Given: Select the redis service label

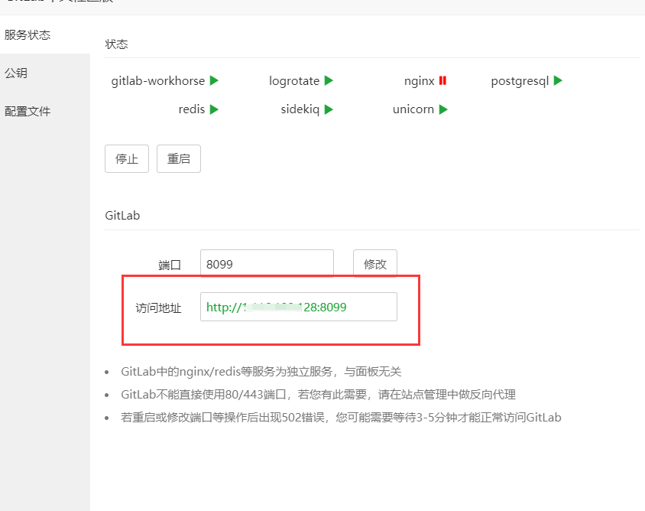Looking at the screenshot, I should pyautogui.click(x=192, y=109).
